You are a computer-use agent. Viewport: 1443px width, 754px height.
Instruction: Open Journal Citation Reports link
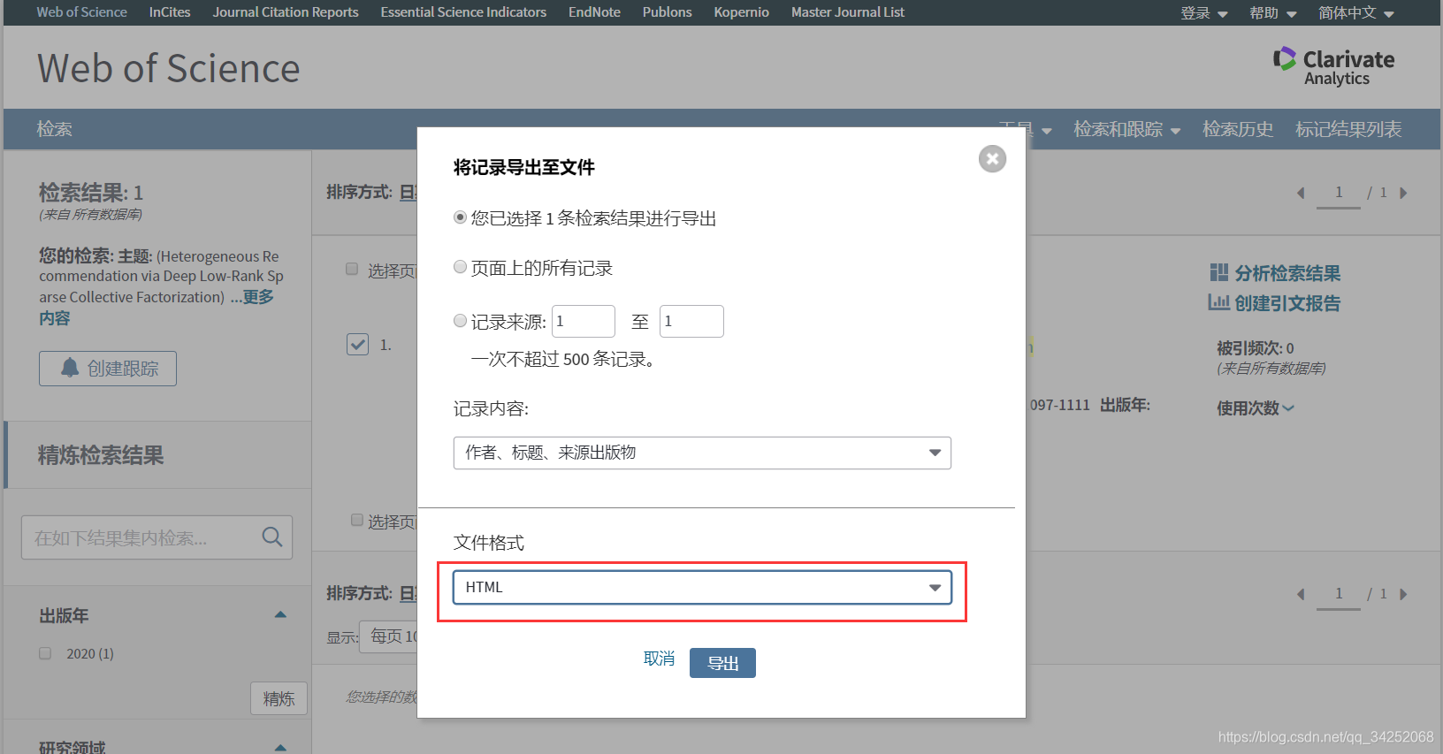[286, 12]
